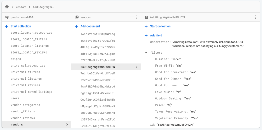Select document 1AcokVeq5fO68QfNrceq

pyautogui.click(x=98, y=34)
